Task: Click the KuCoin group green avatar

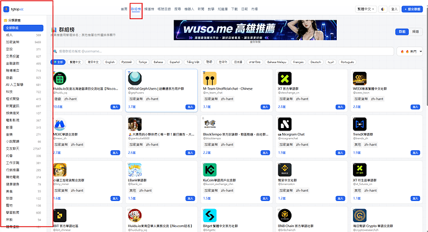Action: [x=210, y=170]
